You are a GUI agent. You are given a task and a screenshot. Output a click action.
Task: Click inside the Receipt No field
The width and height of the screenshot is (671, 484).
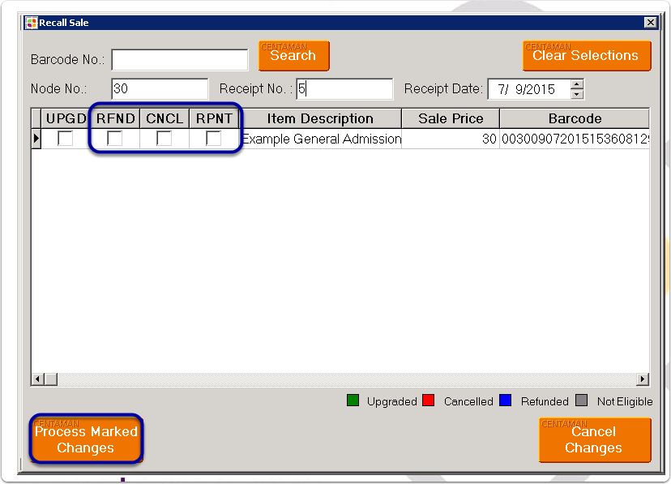click(344, 88)
